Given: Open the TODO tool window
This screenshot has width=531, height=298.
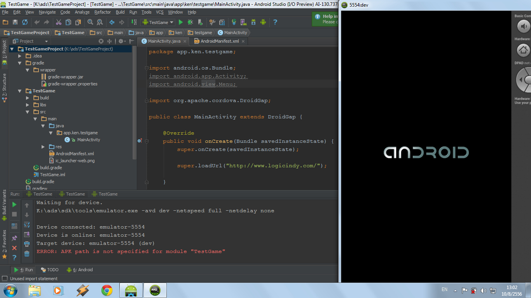Looking at the screenshot, I should pyautogui.click(x=49, y=270).
